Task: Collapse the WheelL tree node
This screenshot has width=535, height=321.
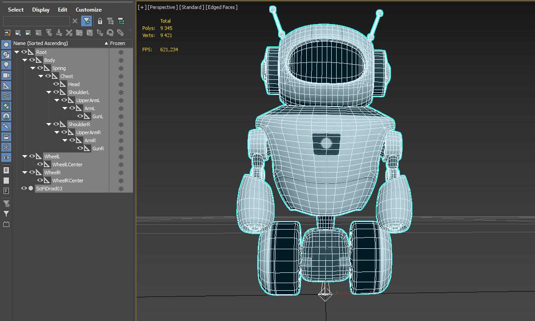Action: click(x=25, y=156)
